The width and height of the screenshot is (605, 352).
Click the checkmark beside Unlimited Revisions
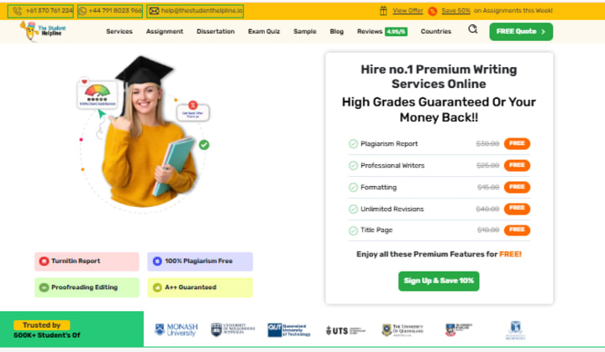[x=353, y=210]
